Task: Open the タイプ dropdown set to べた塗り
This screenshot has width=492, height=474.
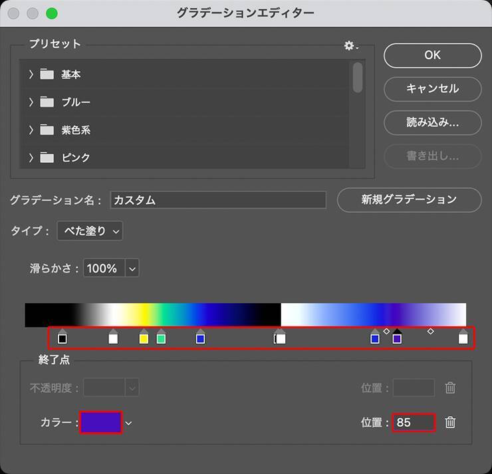Action: click(90, 231)
